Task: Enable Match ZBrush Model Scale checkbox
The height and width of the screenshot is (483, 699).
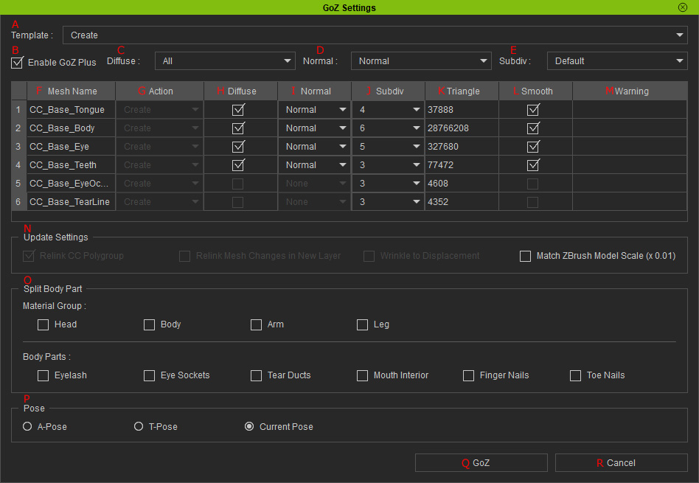Action: point(525,256)
